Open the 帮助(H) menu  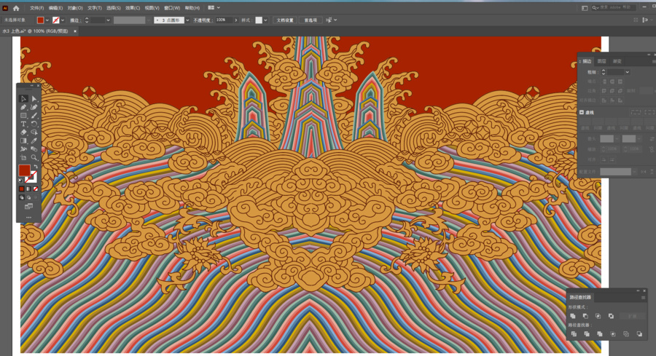(192, 8)
